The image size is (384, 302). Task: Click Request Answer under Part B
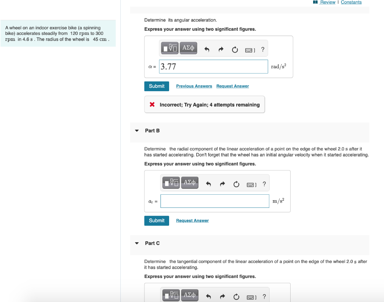tap(192, 220)
